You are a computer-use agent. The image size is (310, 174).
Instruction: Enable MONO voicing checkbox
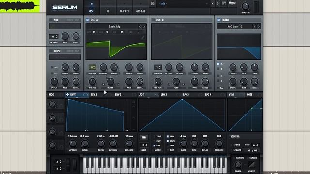(232, 145)
